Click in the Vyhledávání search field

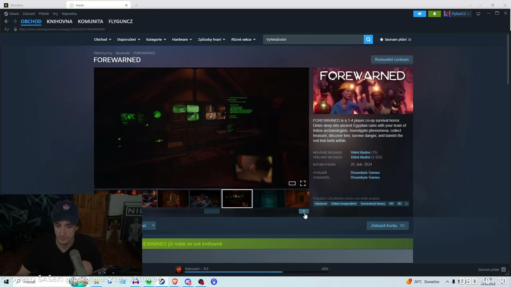[313, 39]
